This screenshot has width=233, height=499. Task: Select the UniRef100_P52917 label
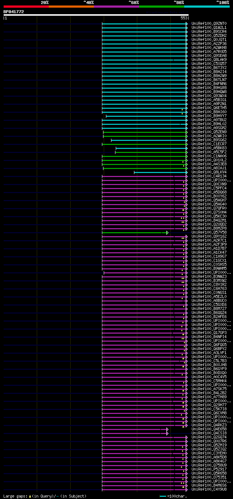209,469
